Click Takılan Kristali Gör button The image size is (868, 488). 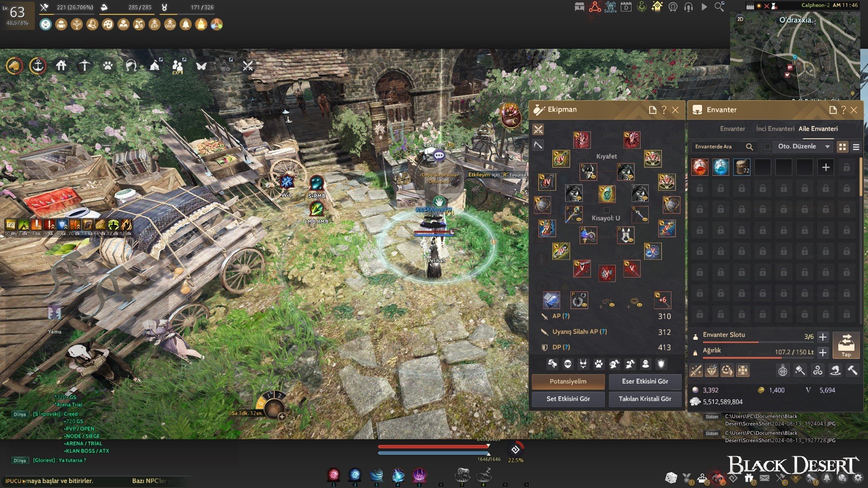coord(645,399)
